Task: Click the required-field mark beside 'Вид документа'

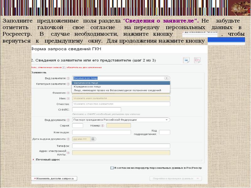Action: coord(68,120)
